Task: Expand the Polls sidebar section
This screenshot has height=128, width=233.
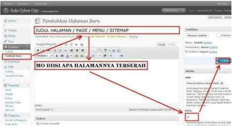Action: (28, 67)
